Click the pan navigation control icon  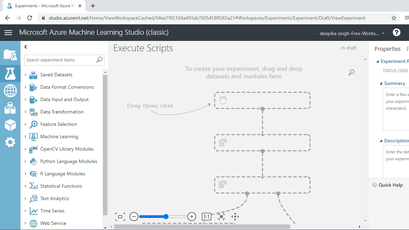tap(235, 217)
